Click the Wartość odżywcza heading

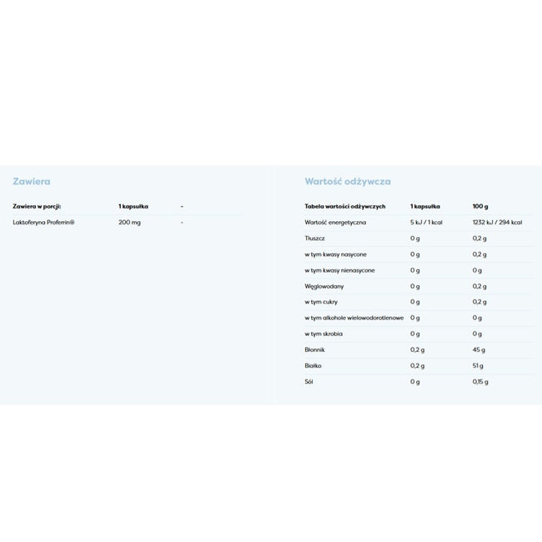pyautogui.click(x=348, y=181)
